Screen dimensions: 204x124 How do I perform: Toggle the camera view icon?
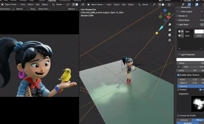[x=170, y=35]
